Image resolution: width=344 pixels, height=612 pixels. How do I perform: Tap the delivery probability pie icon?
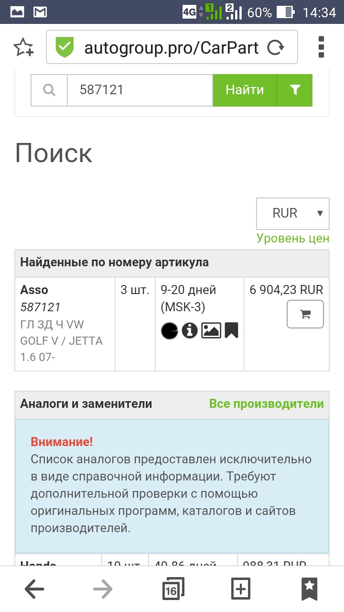(x=169, y=330)
